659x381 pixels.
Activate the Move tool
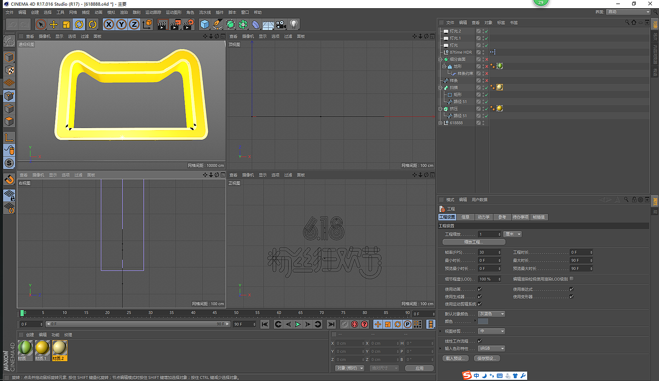tap(54, 24)
